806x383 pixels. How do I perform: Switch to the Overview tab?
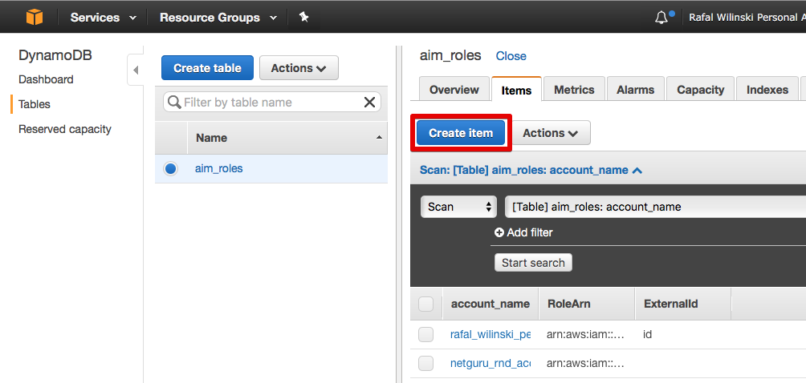pos(454,90)
